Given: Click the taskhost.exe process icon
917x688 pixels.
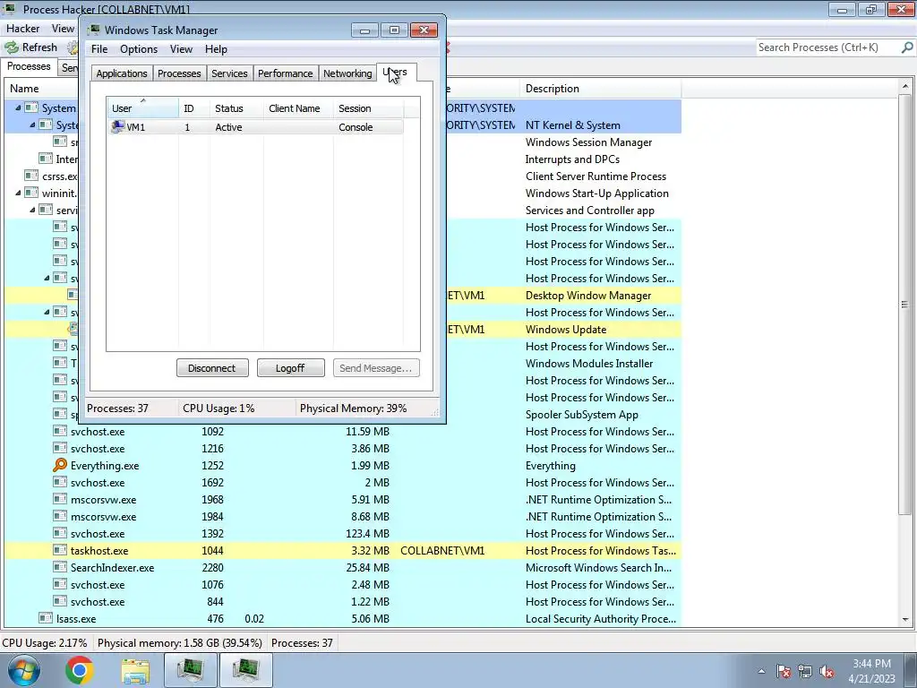Looking at the screenshot, I should point(60,551).
